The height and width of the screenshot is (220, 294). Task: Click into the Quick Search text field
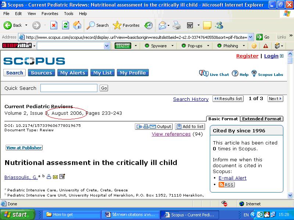[x=69, y=88]
